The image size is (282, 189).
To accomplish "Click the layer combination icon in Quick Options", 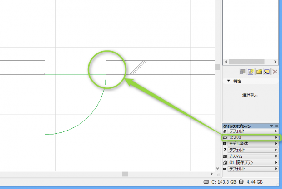I will coord(225,131).
